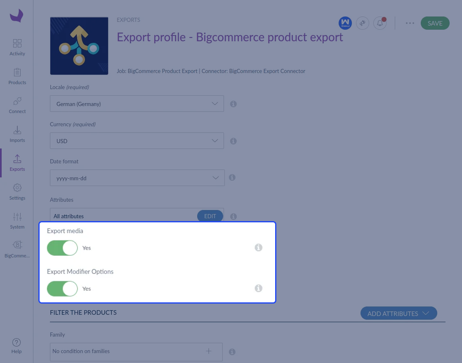
Task: Click the Export profile title heading
Action: (x=230, y=37)
